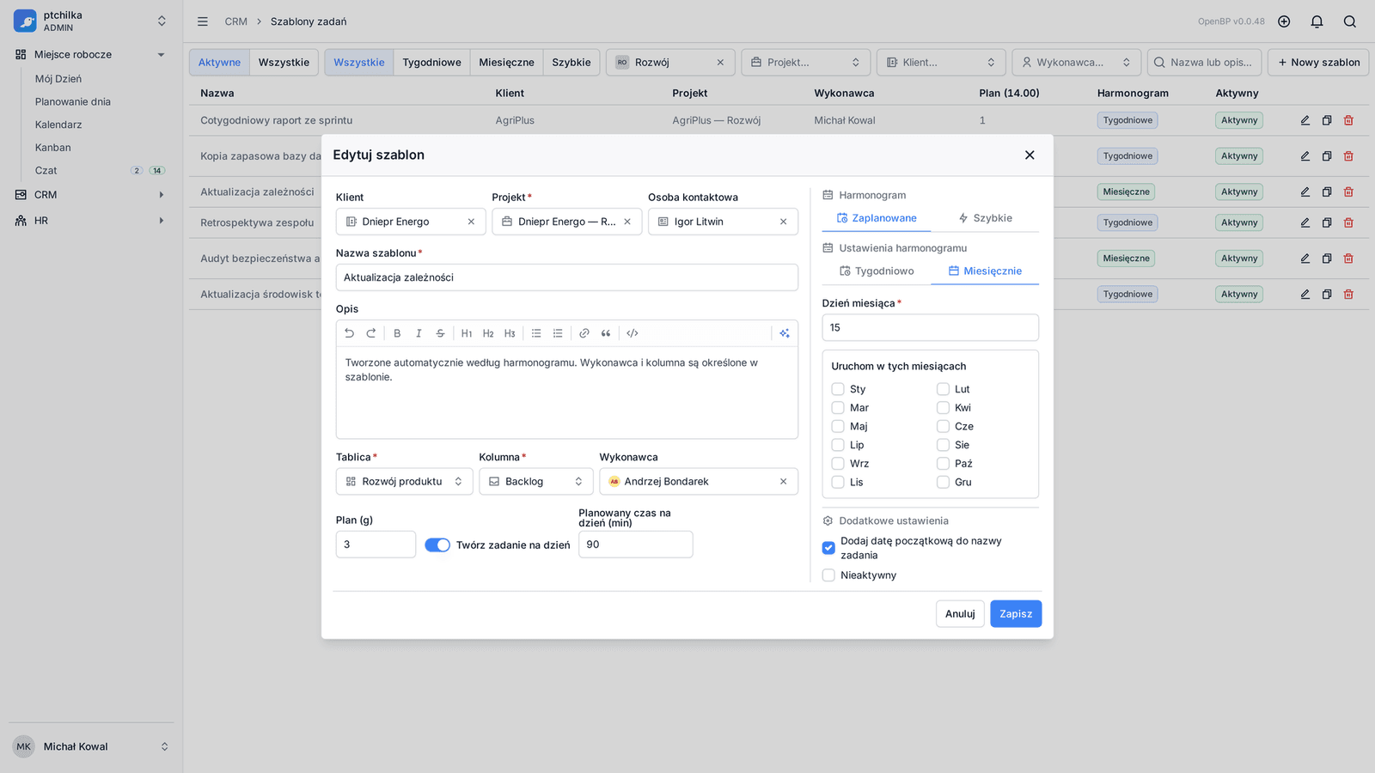Switch to the Tygodniowo schedule tab
The width and height of the screenshot is (1375, 773).
click(x=877, y=271)
